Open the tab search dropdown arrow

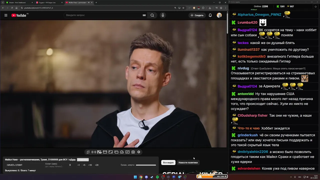[x=2, y=2]
